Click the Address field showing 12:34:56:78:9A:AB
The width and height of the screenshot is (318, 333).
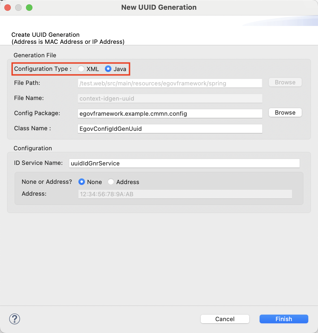(185, 194)
